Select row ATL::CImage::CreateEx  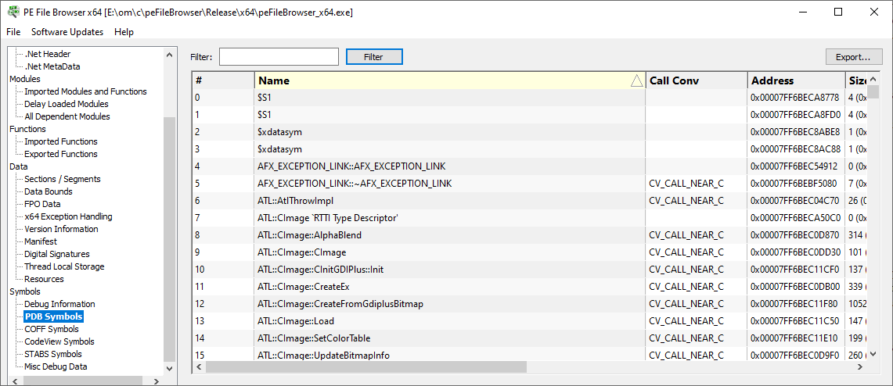pyautogui.click(x=530, y=287)
